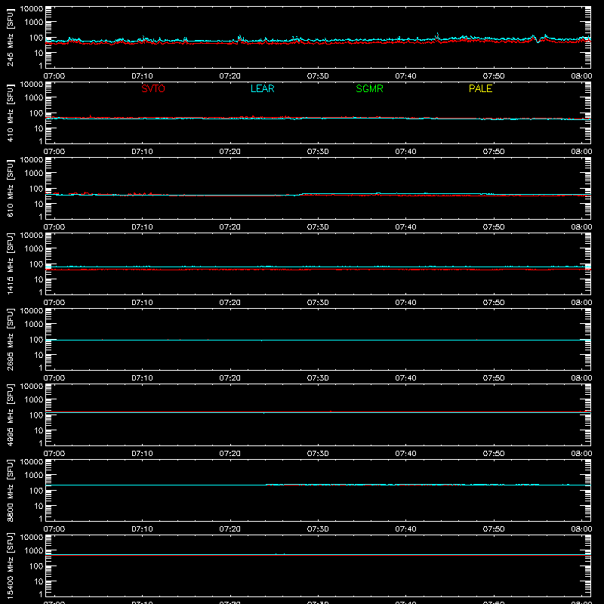Click the 10000 tick of 245 MHz panel

point(32,9)
